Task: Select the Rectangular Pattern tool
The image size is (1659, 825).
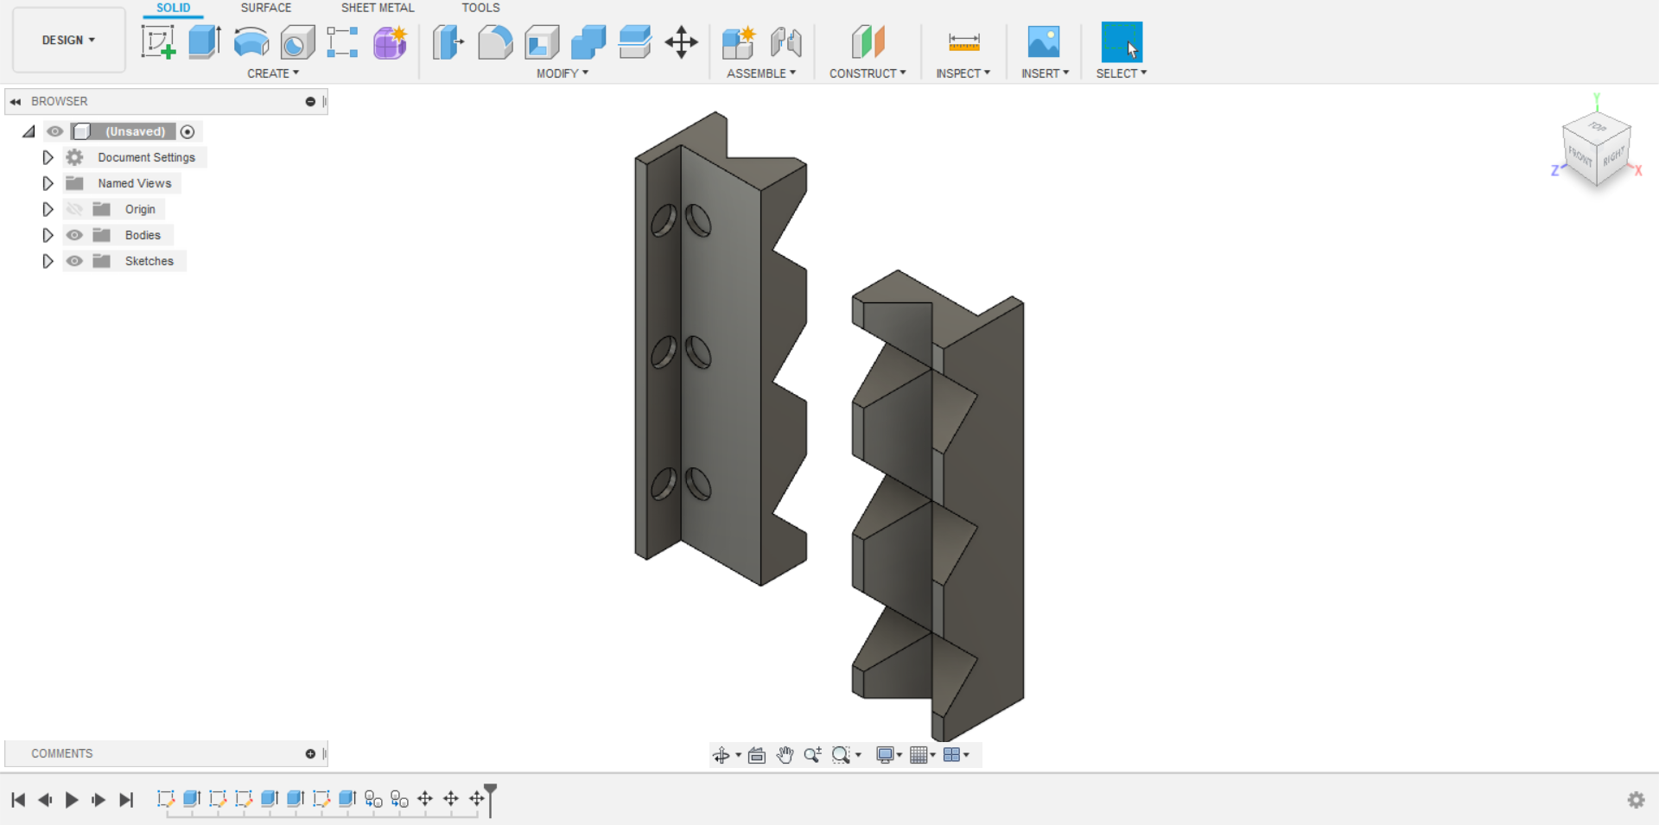Action: (x=343, y=41)
